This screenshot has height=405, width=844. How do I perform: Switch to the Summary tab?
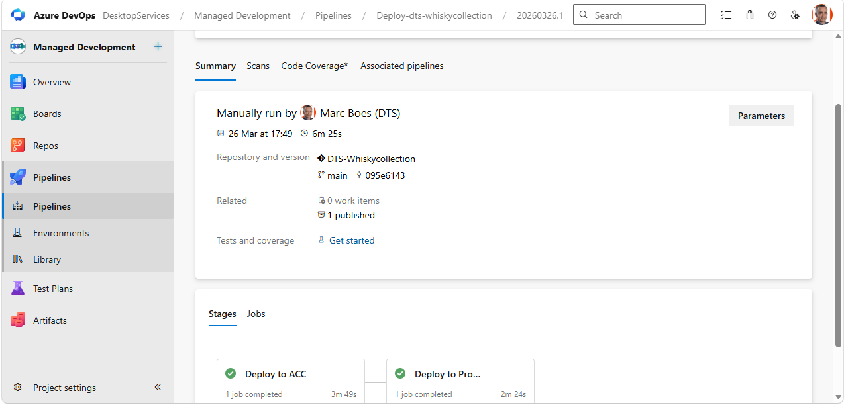215,66
